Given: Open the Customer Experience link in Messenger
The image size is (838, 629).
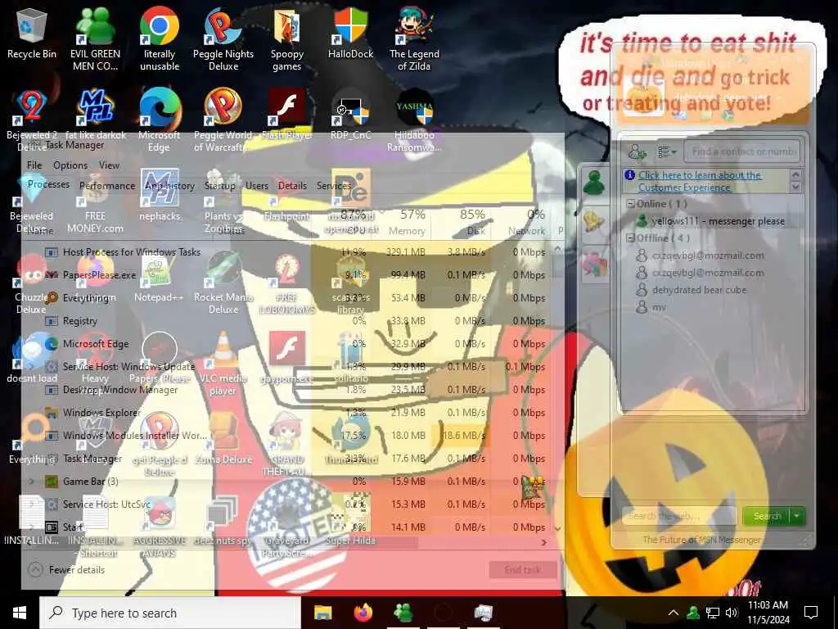Looking at the screenshot, I should [700, 181].
